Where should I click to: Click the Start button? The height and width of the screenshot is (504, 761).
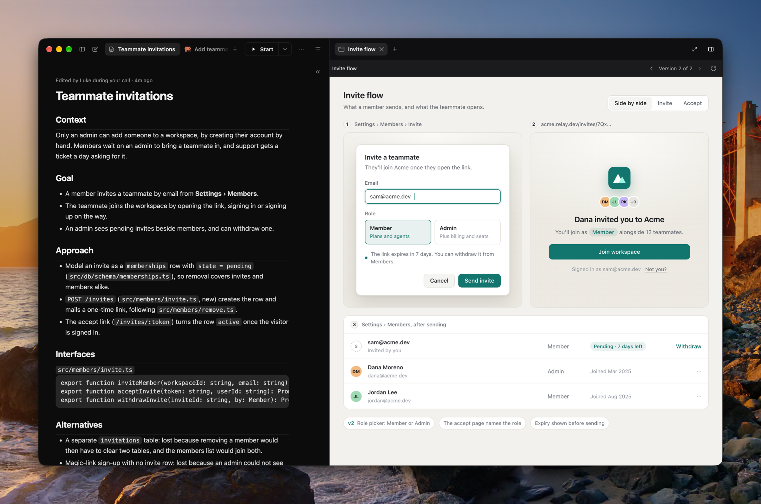[262, 49]
